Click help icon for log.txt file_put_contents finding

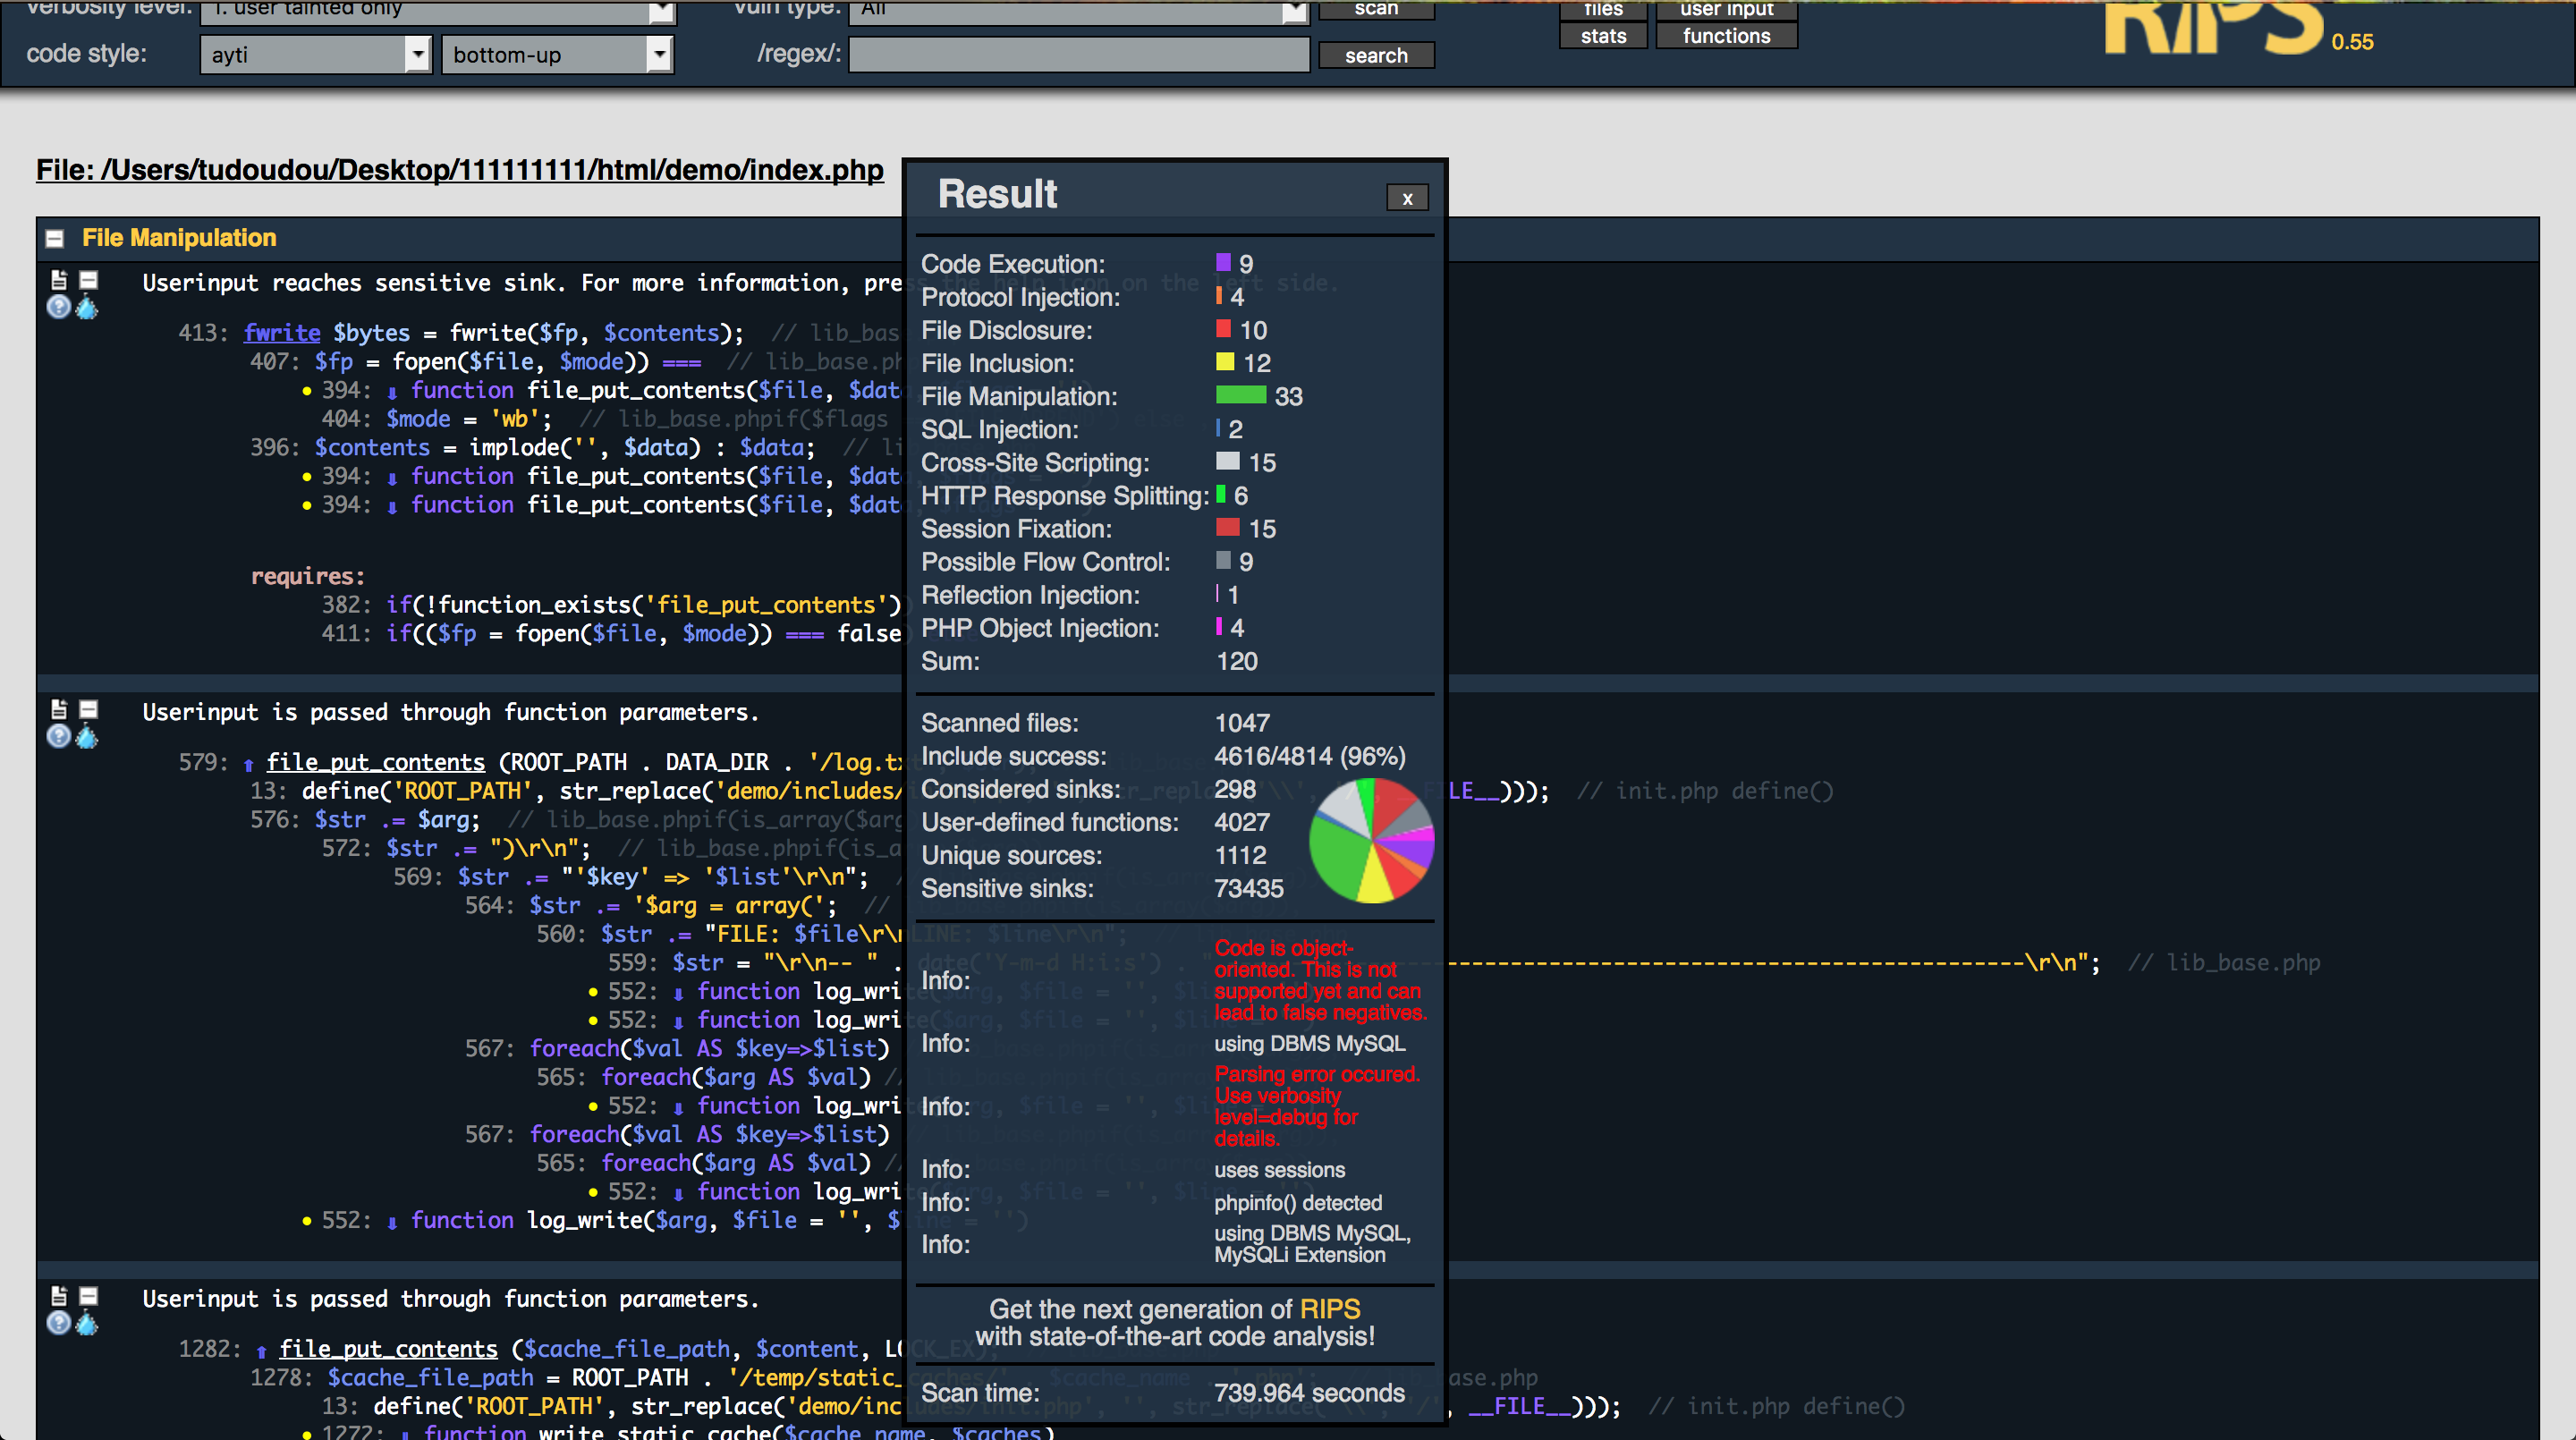pos(59,737)
